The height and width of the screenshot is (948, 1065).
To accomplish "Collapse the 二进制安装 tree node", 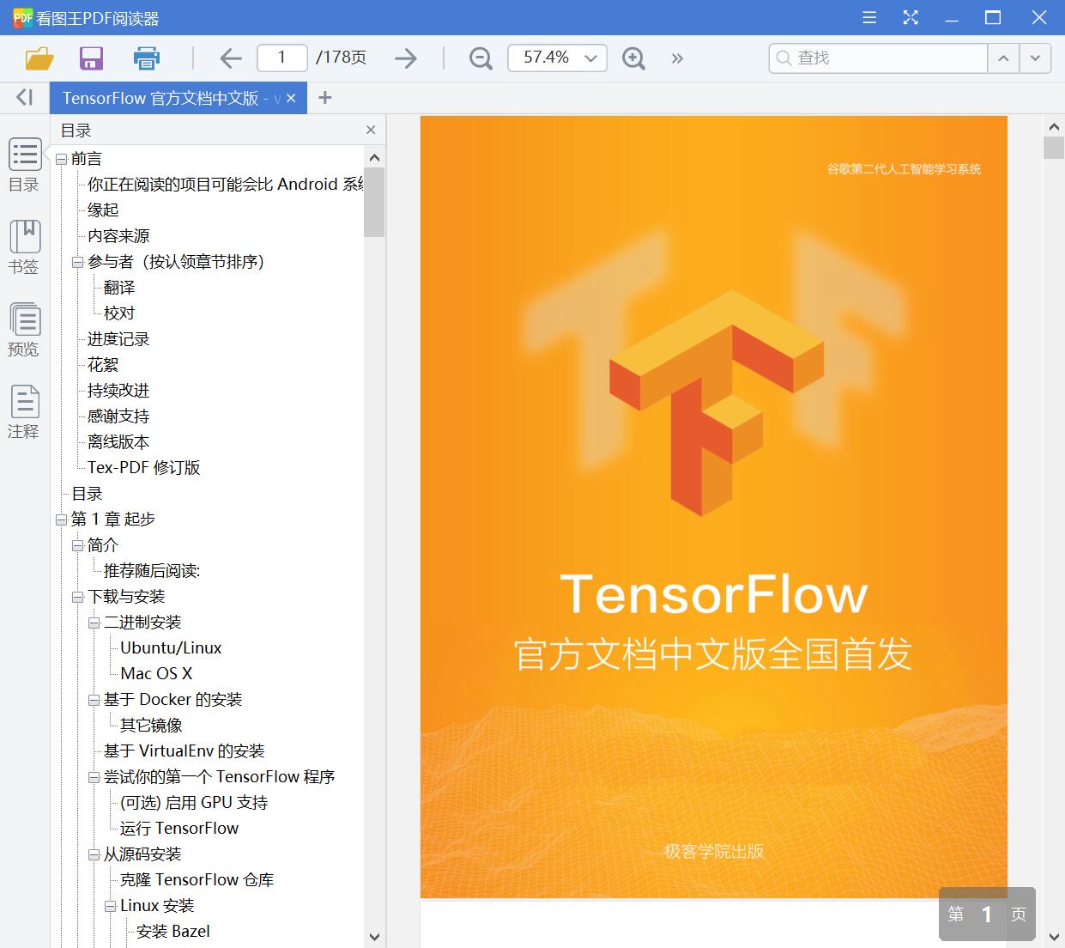I will tap(94, 623).
